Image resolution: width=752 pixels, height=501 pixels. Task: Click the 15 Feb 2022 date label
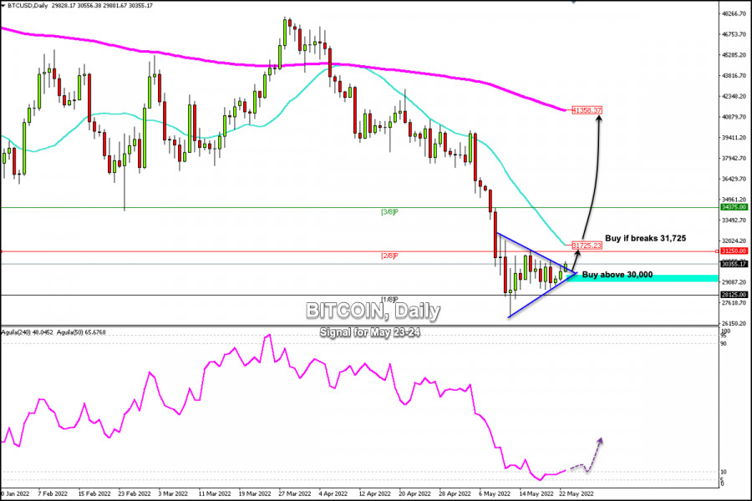click(94, 493)
